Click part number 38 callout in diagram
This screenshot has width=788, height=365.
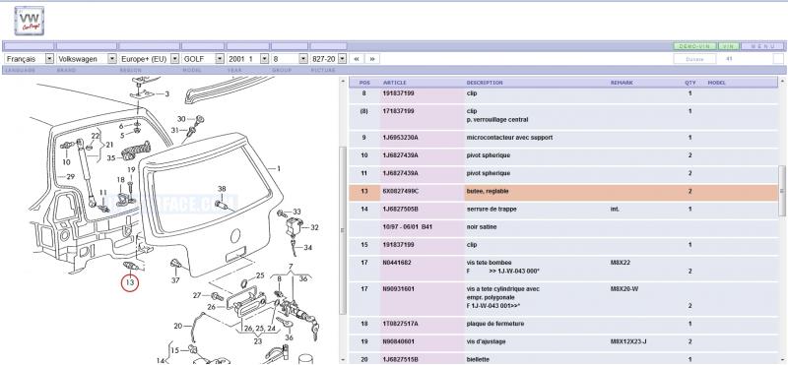point(222,189)
